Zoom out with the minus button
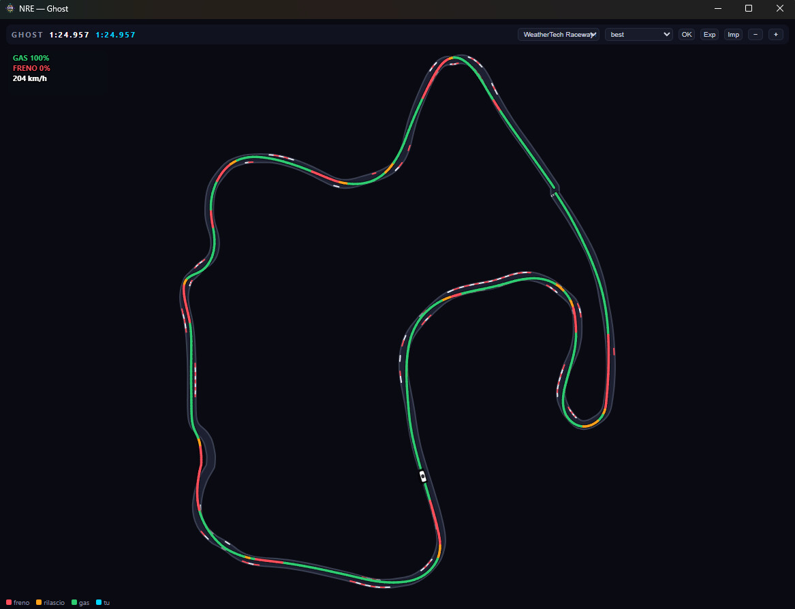 755,35
